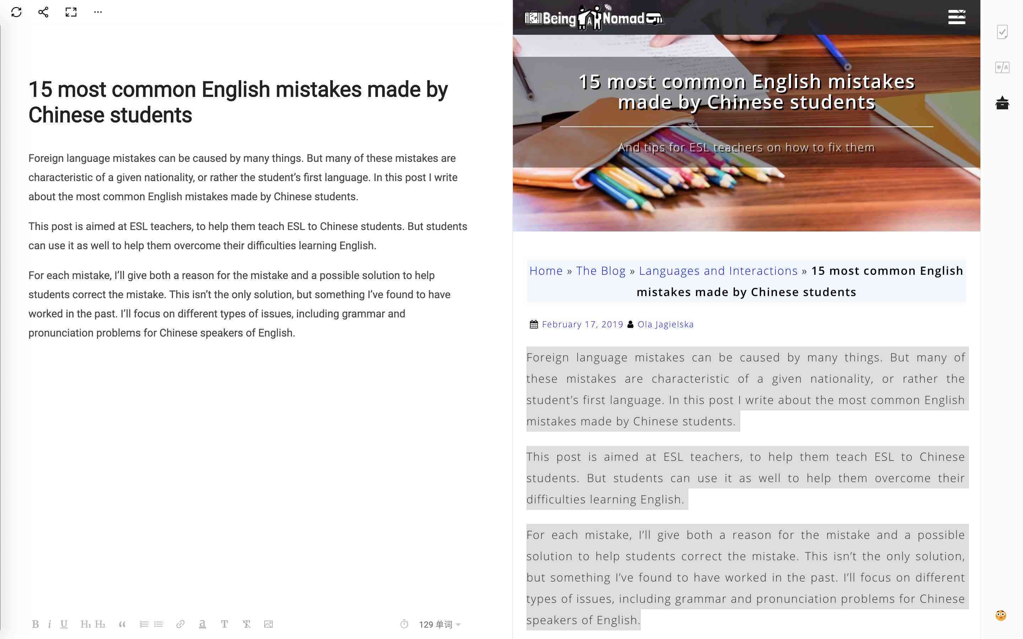Select The Blog menu item
Image resolution: width=1023 pixels, height=639 pixels.
click(x=600, y=270)
